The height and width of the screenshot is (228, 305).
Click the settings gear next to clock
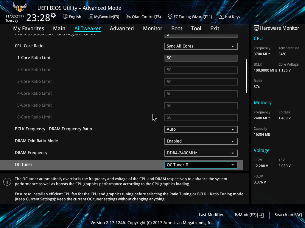pos(53,15)
